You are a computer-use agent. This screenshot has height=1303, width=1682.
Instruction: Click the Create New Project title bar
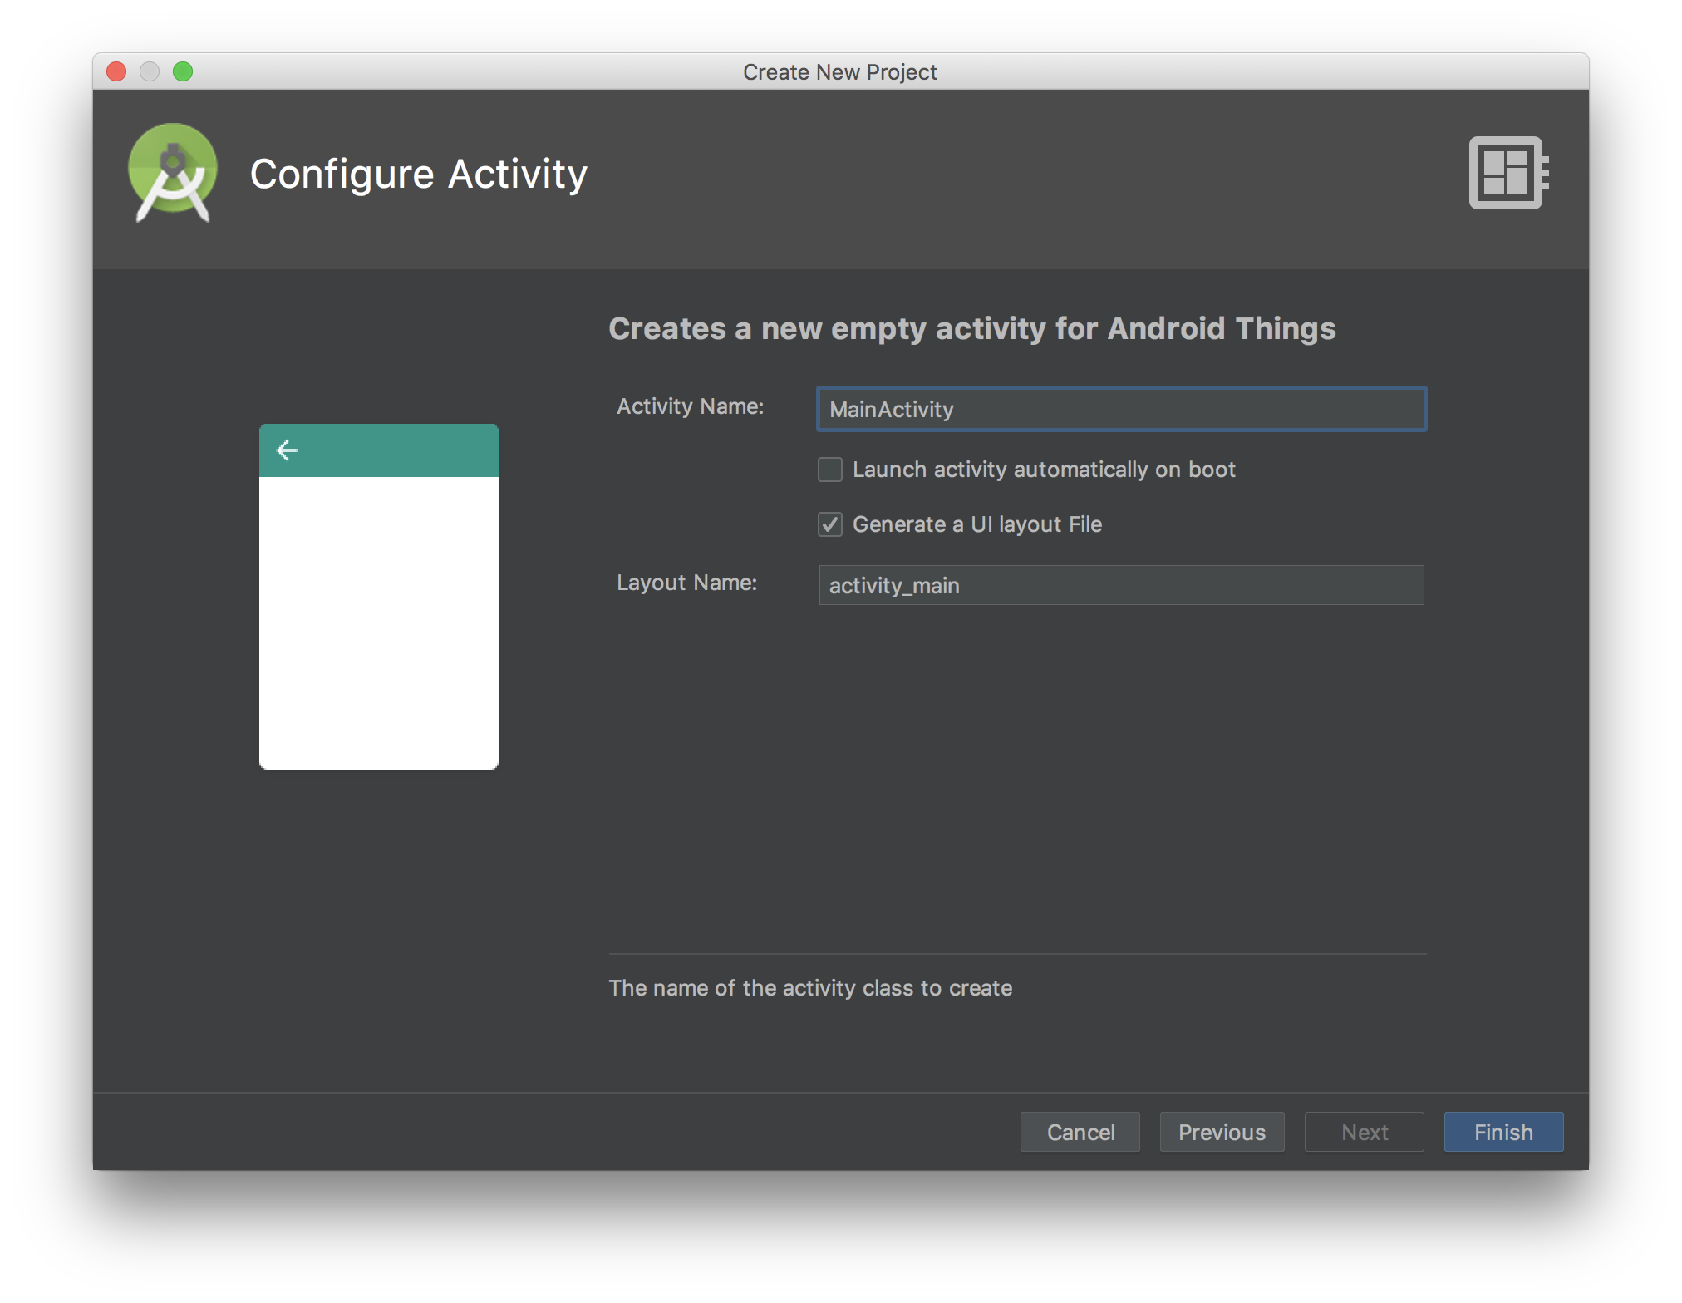[839, 71]
